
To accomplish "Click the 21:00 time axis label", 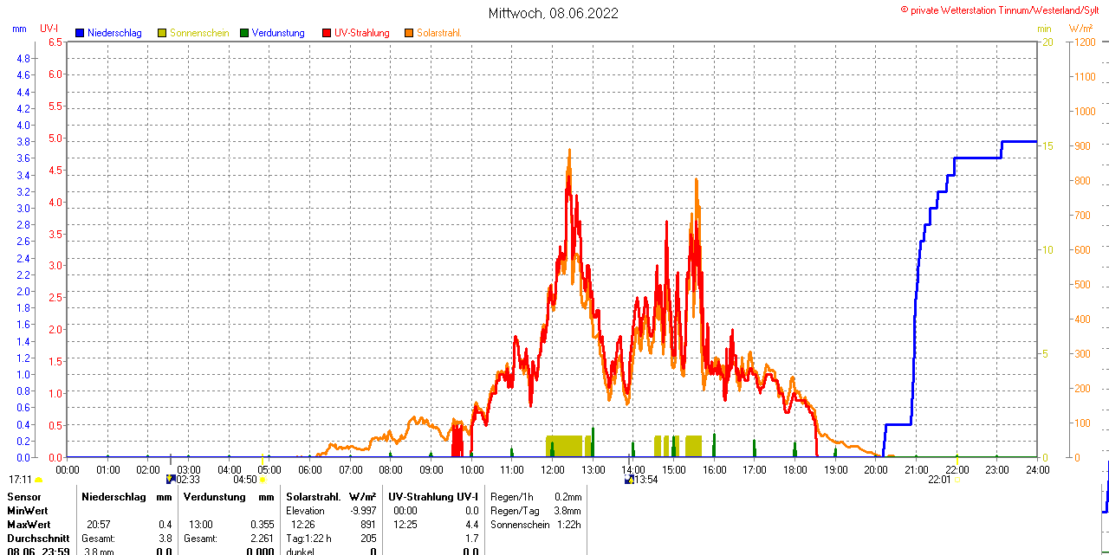I will [916, 469].
